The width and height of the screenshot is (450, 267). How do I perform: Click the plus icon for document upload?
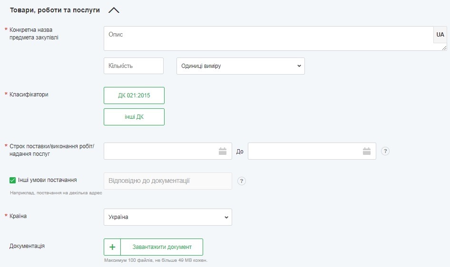(x=113, y=247)
